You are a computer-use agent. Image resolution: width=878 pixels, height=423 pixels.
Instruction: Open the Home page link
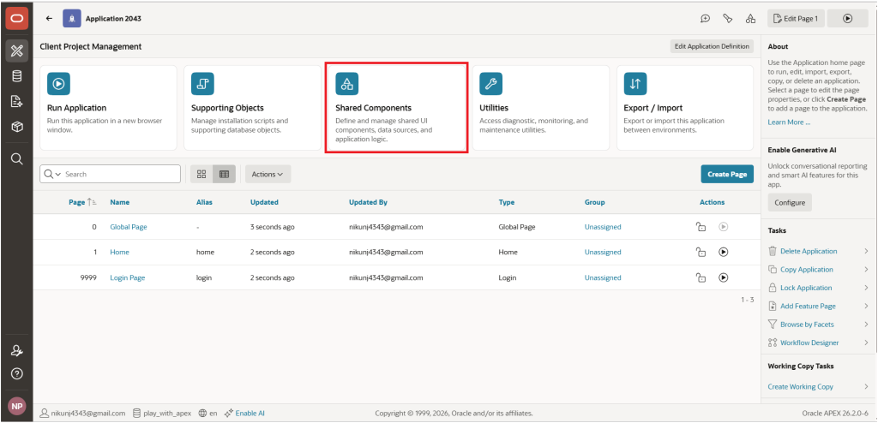119,252
